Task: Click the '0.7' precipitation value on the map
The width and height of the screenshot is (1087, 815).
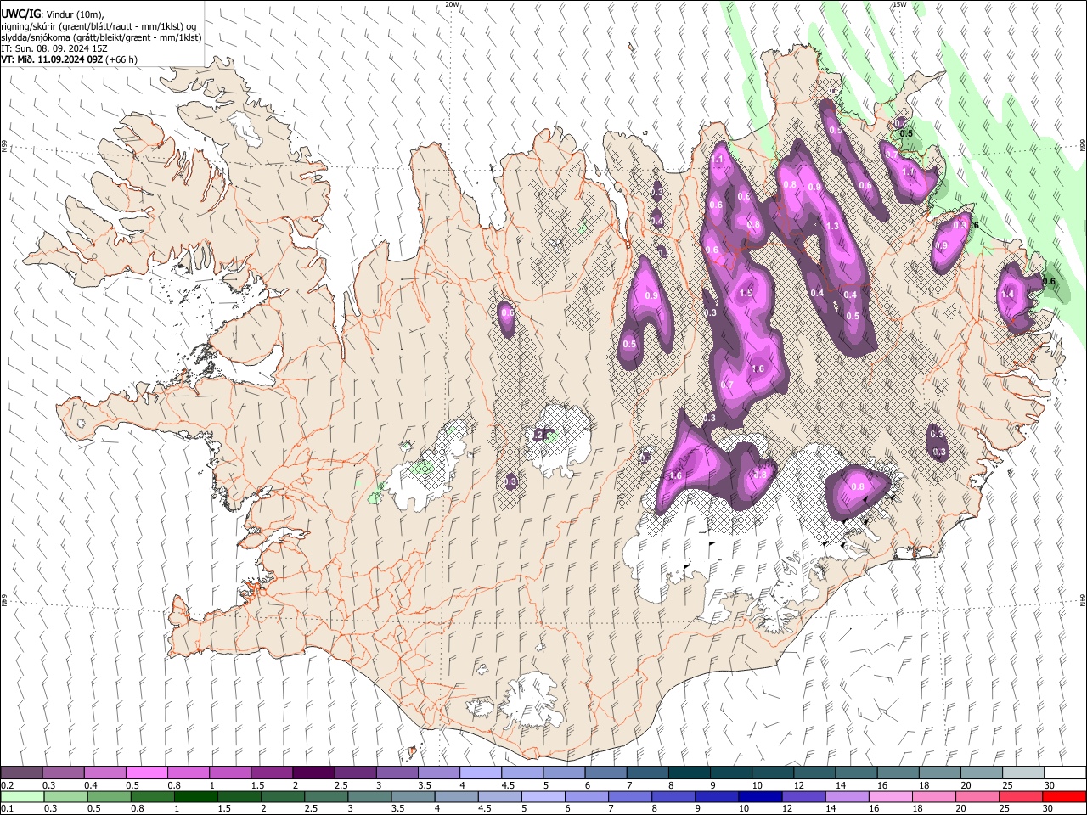Action: [x=726, y=385]
